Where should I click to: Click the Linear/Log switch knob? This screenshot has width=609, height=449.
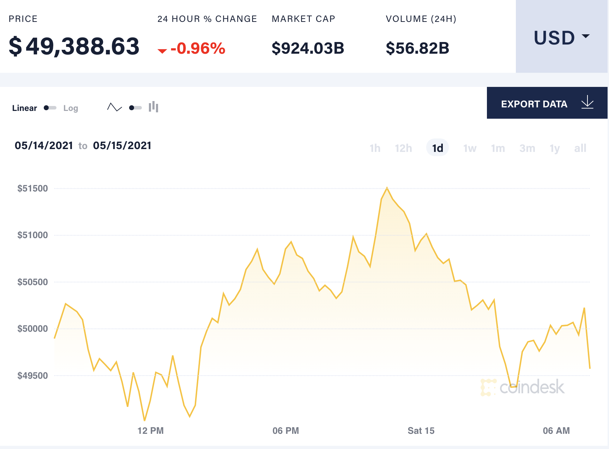click(46, 108)
